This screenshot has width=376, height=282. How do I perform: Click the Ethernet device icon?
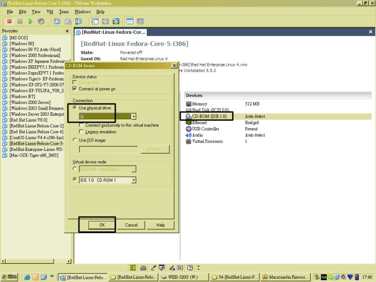click(188, 123)
